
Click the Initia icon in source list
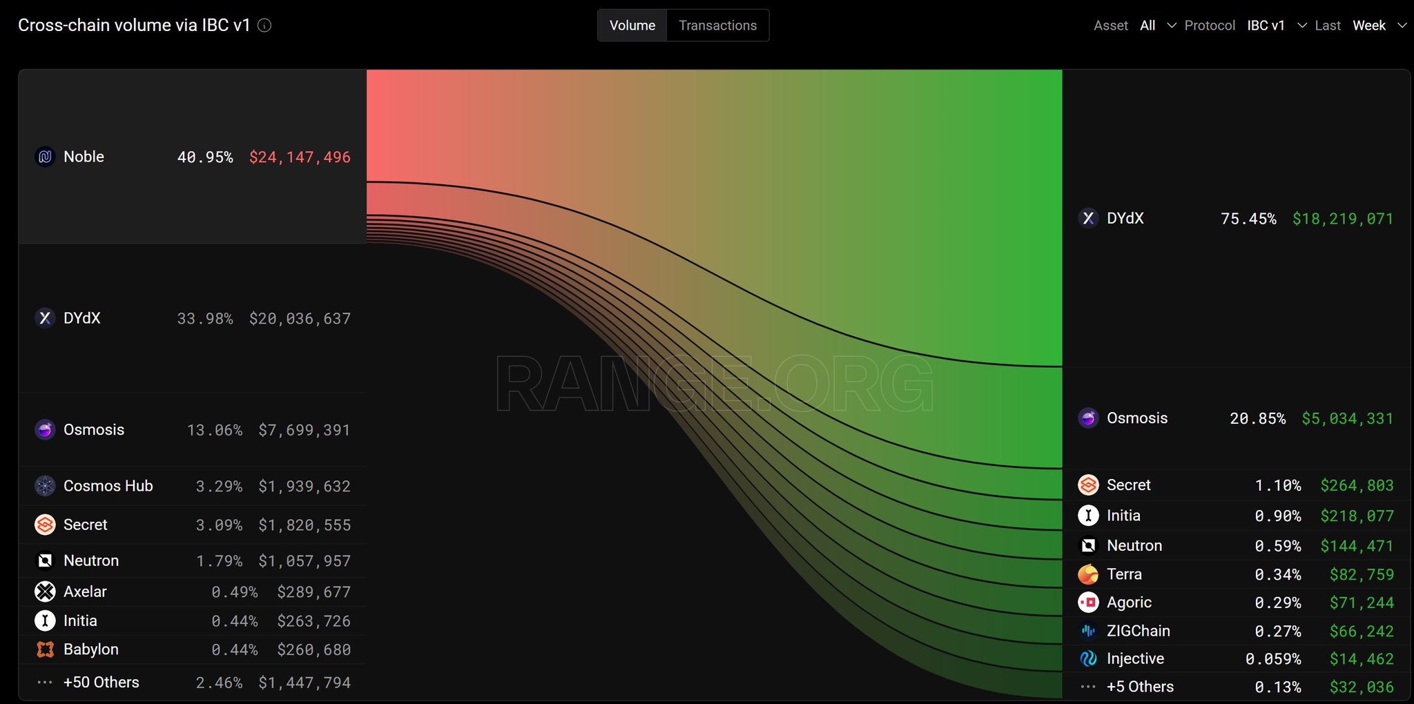(x=45, y=620)
